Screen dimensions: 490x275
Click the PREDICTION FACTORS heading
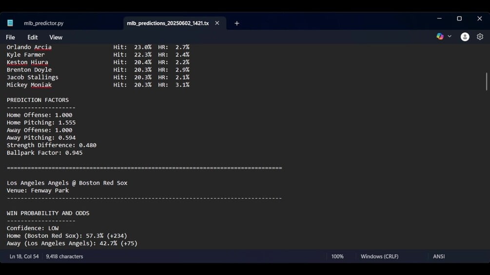(x=38, y=100)
